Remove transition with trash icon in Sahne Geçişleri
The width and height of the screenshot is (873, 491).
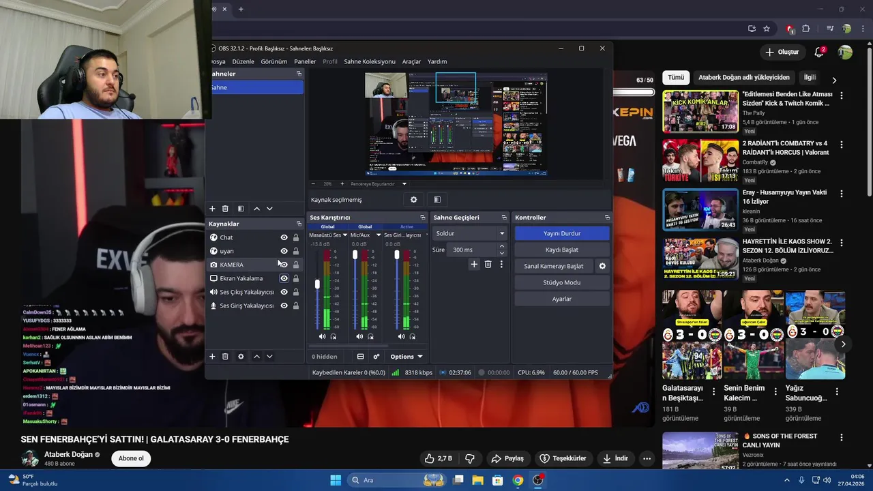point(488,264)
